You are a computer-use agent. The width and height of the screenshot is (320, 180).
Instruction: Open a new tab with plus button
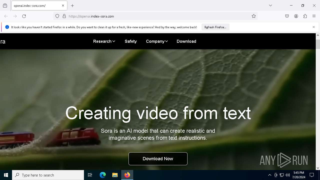(72, 5)
